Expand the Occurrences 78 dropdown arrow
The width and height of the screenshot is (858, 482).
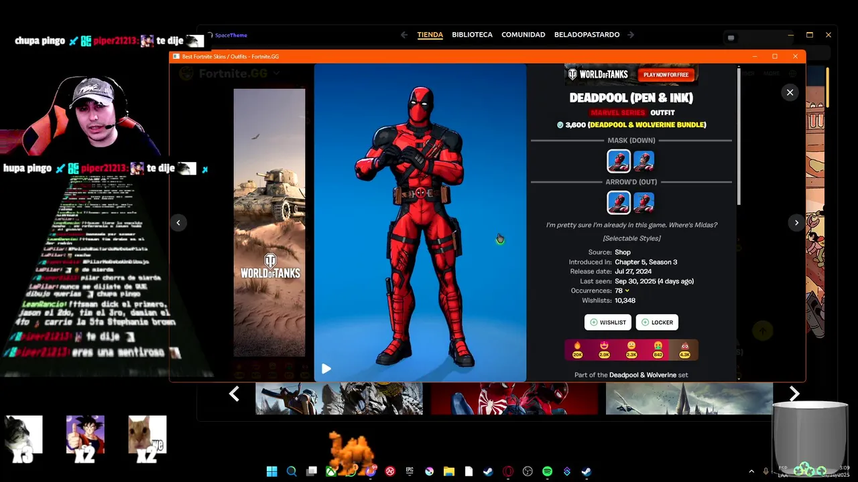click(627, 291)
